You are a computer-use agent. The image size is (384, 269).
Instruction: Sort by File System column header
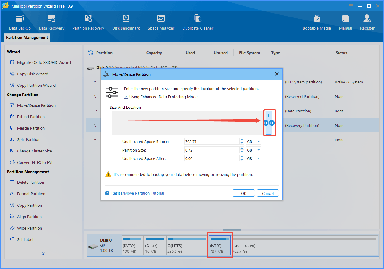coord(249,53)
